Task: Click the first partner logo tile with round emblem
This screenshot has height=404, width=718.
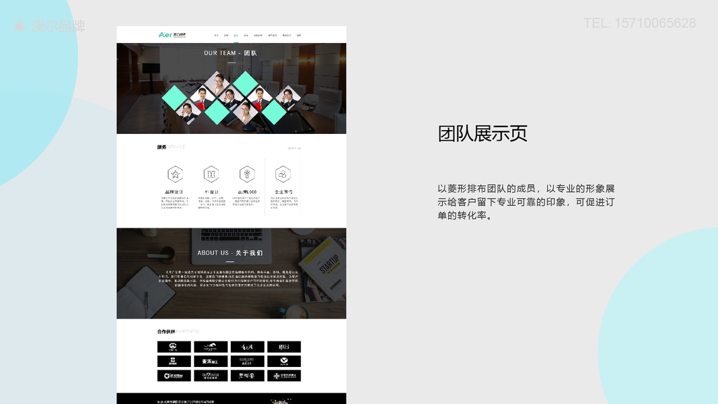Action: (x=174, y=347)
